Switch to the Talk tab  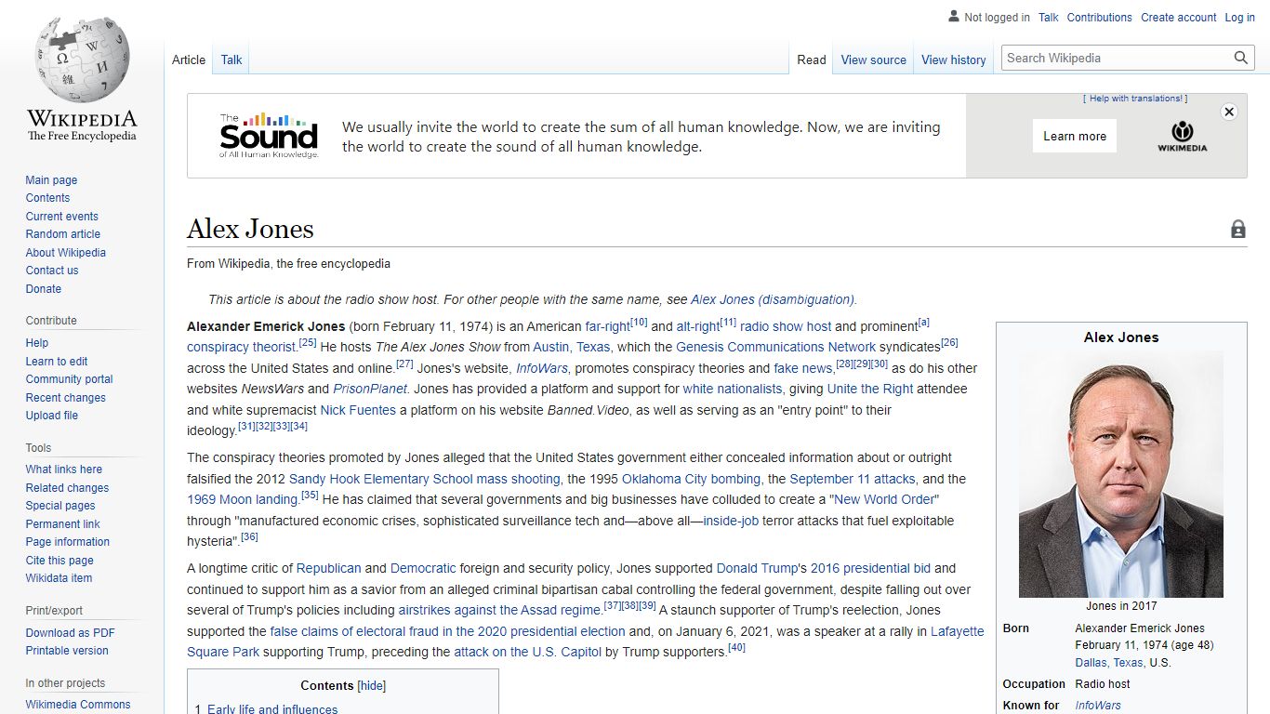coord(232,59)
